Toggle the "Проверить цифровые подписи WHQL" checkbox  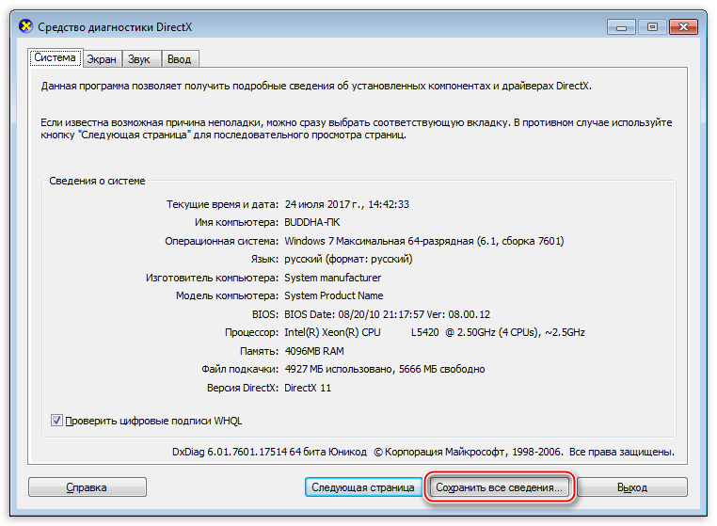56,421
